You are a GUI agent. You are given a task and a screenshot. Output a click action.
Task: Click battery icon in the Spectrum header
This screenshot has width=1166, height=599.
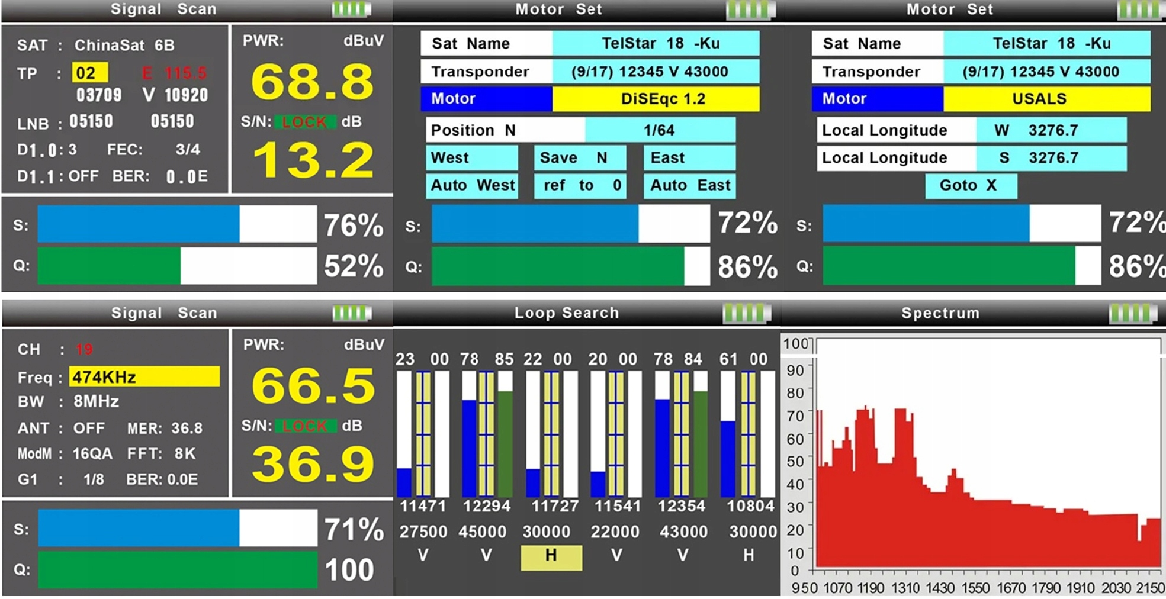click(x=1132, y=313)
